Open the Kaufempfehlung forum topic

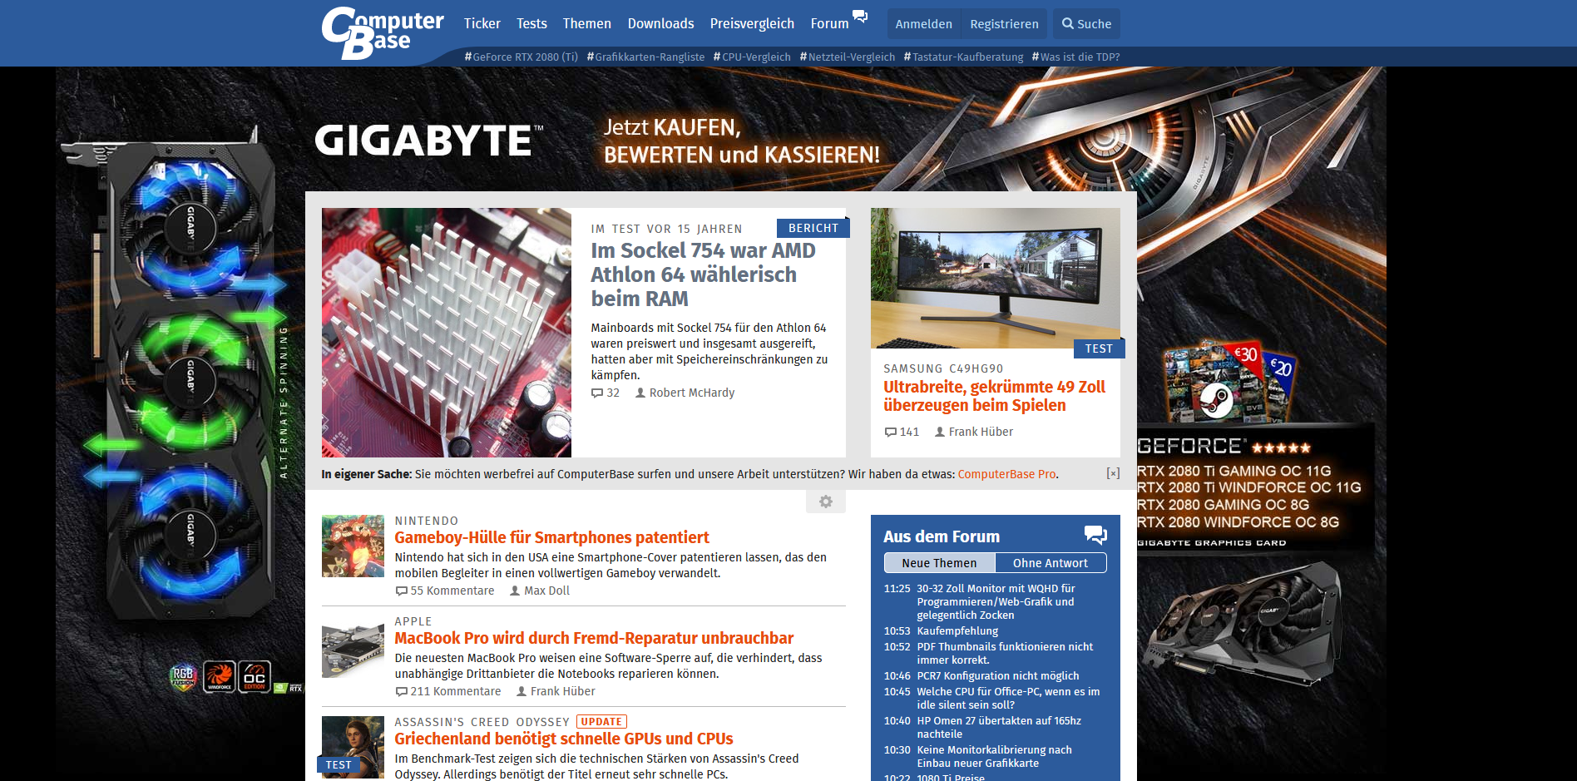point(956,630)
